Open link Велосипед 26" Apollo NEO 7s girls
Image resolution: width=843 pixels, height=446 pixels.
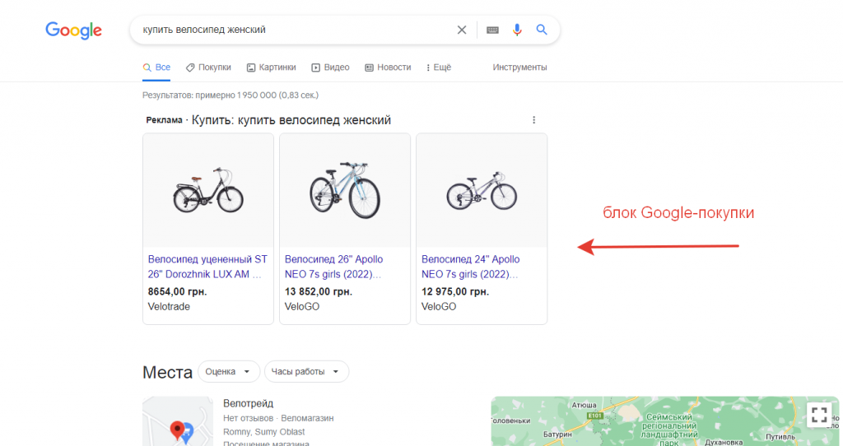click(x=334, y=267)
